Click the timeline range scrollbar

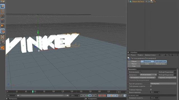pos(43,96)
